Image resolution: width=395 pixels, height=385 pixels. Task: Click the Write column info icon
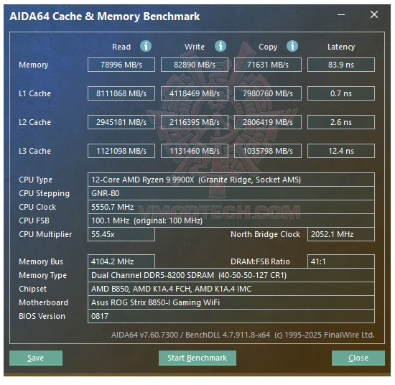[220, 46]
